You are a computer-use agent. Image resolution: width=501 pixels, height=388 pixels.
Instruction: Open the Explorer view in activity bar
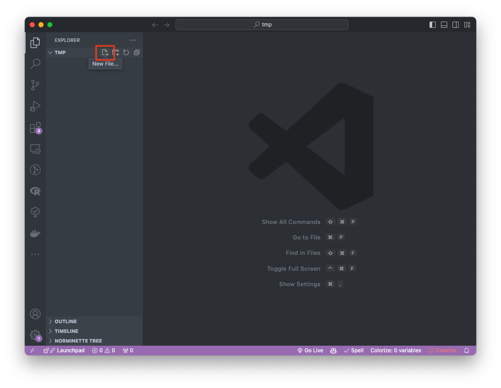click(35, 42)
